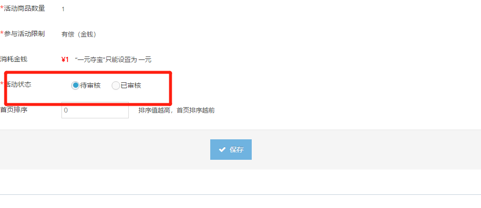
Task: Click the 消耗金钱 label
Action: (14, 59)
